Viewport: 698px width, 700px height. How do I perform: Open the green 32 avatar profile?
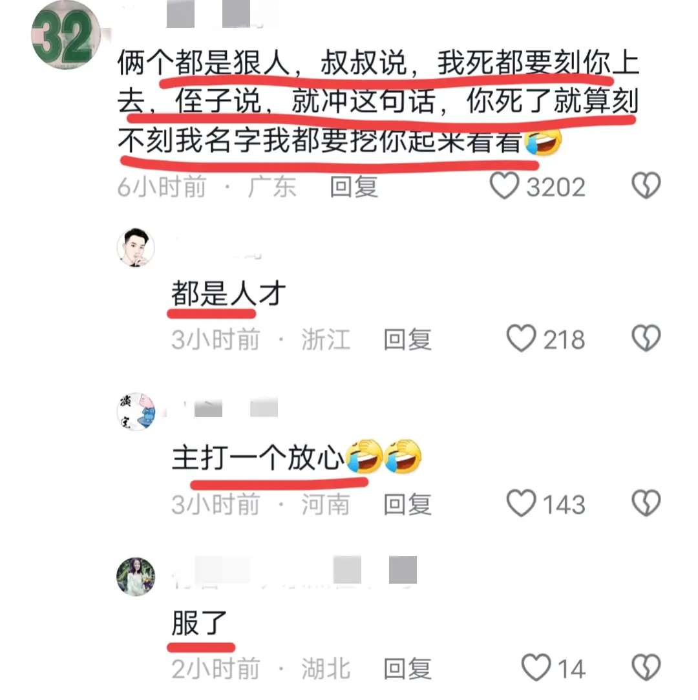tap(66, 35)
